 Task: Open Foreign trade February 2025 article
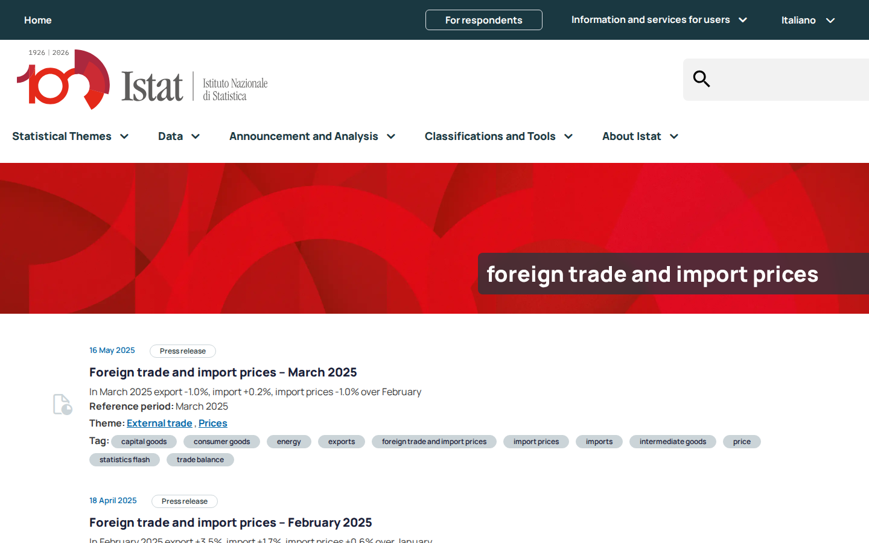pyautogui.click(x=231, y=522)
